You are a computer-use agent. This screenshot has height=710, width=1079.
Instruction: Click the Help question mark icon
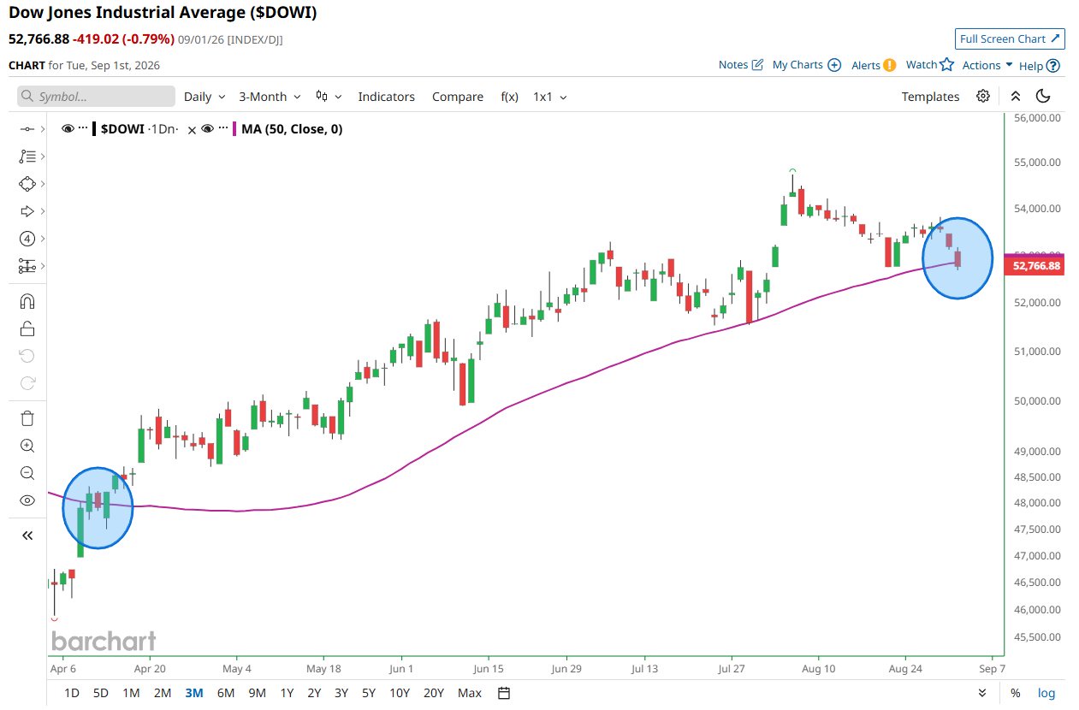1053,65
